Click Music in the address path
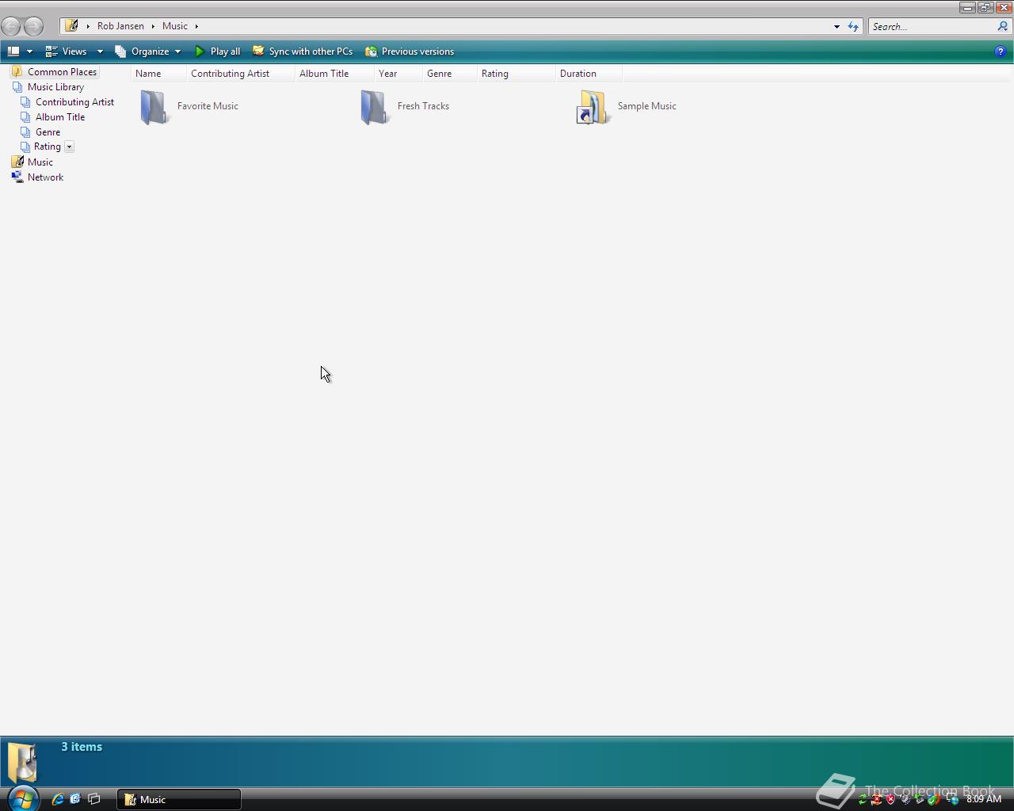The height and width of the screenshot is (811, 1014). (x=175, y=26)
